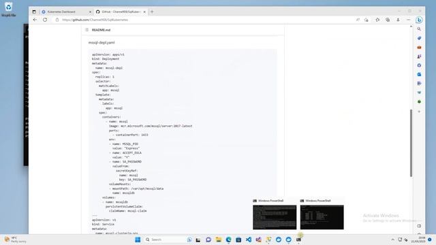Select the first Windows PowerShell preview thumbnail
The image size is (436, 245).
(x=275, y=217)
